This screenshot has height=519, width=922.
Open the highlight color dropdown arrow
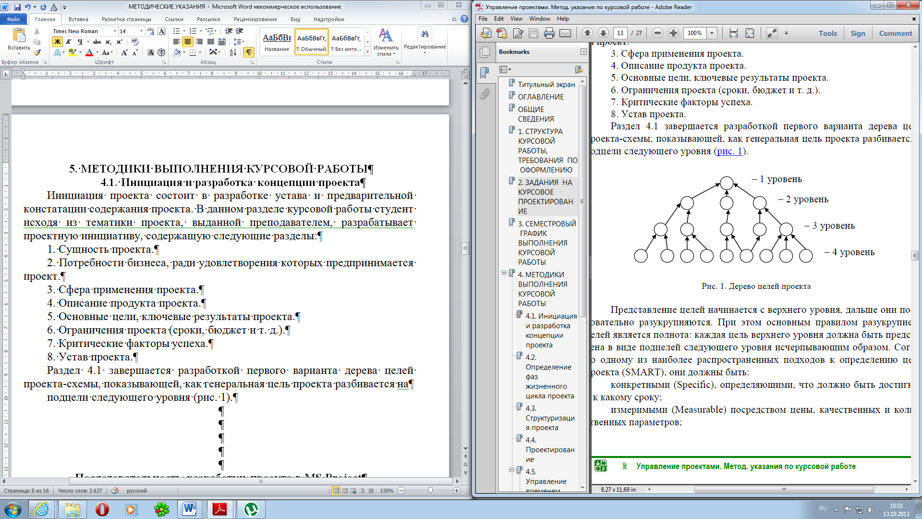point(80,52)
